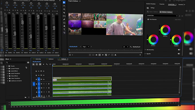Expand the Audio Effects folder
Screen dimensions: 195x110
7,71
